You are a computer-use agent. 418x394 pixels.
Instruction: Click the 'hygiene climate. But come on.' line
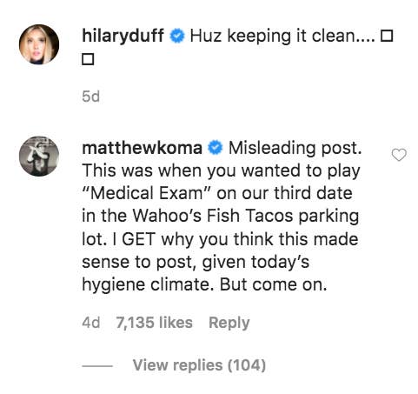coord(204,285)
